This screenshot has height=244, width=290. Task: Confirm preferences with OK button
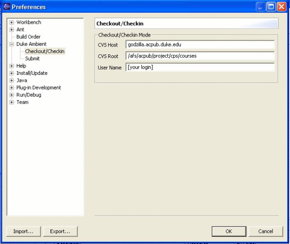click(x=229, y=231)
